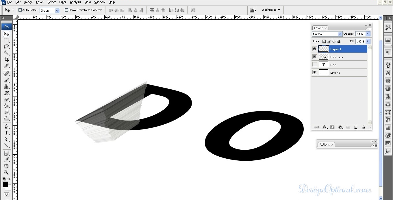Select the Clone Stamp tool
This screenshot has width=393, height=200.
pos(6,86)
